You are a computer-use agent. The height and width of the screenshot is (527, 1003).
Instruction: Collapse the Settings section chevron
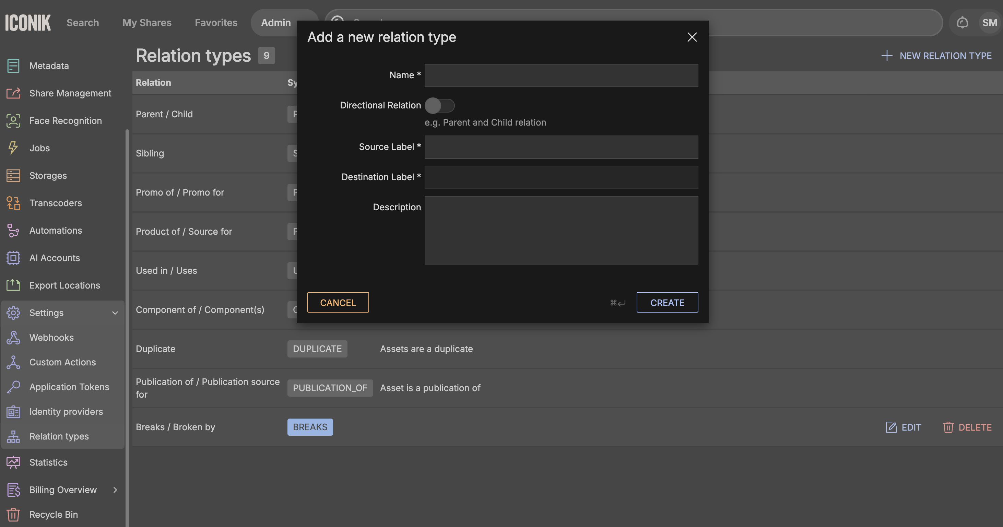tap(115, 313)
